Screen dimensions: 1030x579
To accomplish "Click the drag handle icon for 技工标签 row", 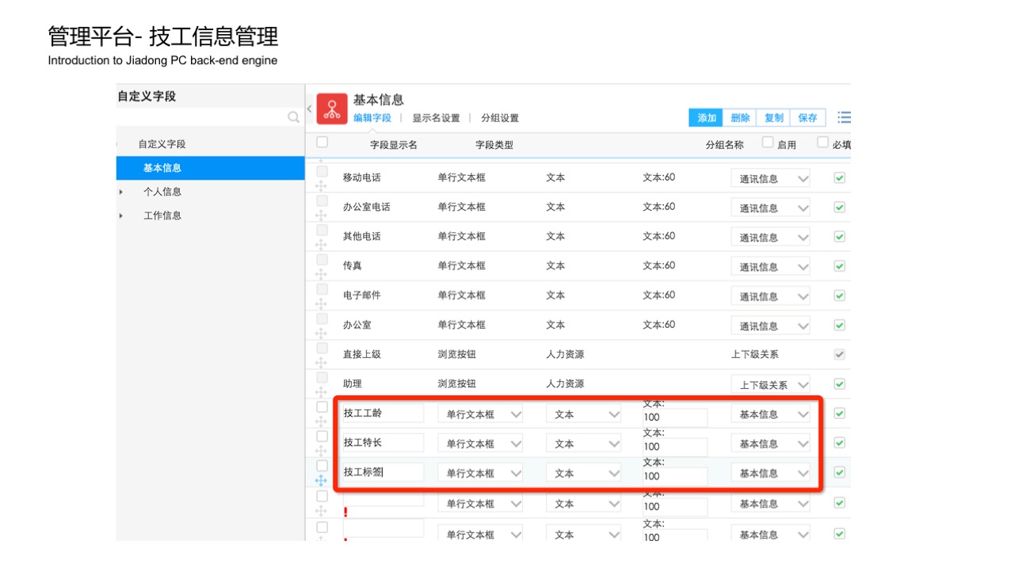I will click(x=321, y=481).
